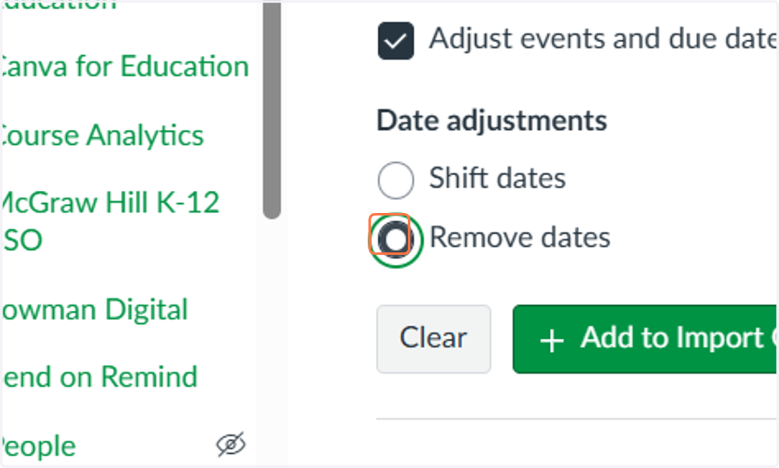
Task: Click the Date adjustments heading
Action: coord(492,121)
